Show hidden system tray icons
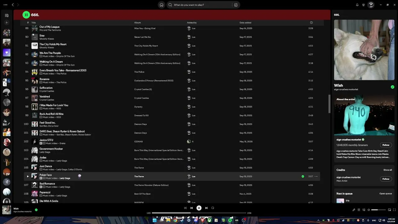 318,220
